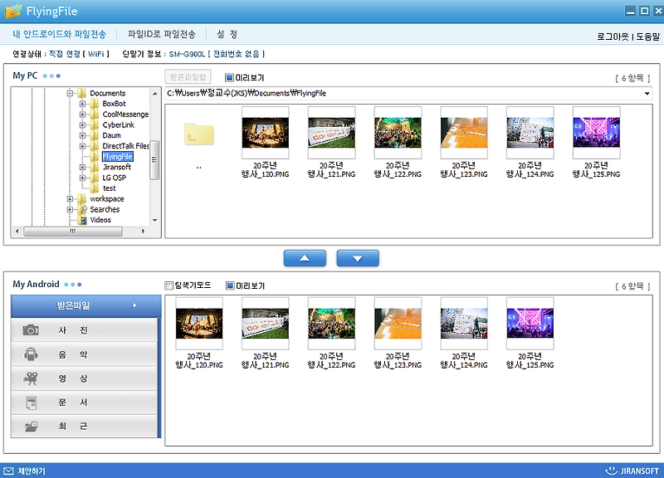Collapse the CyberLink folder node

click(83, 124)
